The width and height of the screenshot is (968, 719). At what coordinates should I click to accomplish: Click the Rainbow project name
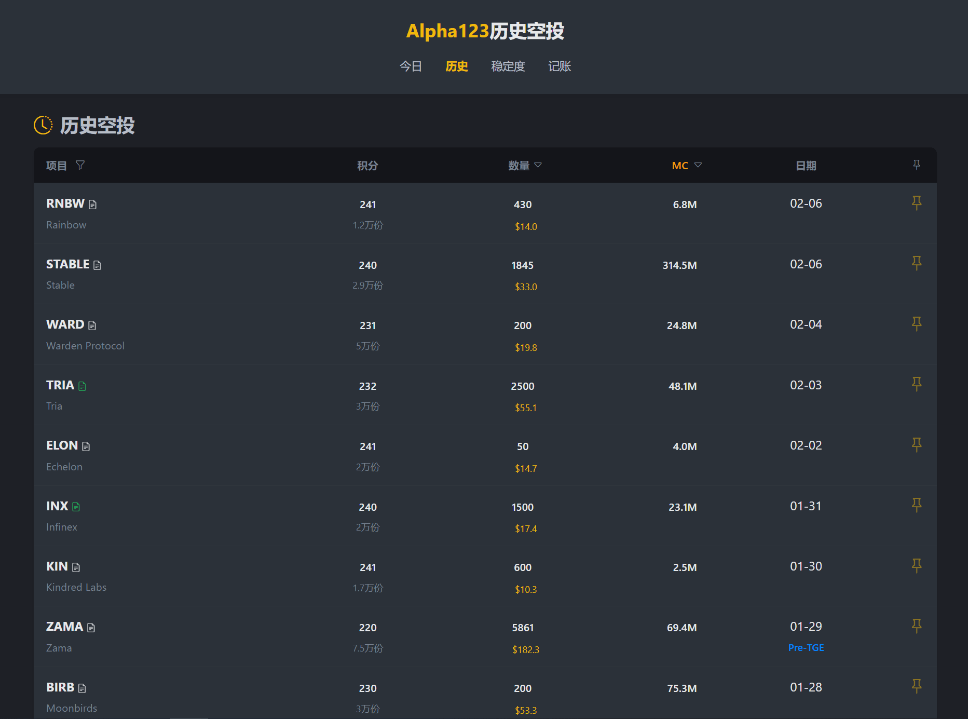(x=66, y=225)
